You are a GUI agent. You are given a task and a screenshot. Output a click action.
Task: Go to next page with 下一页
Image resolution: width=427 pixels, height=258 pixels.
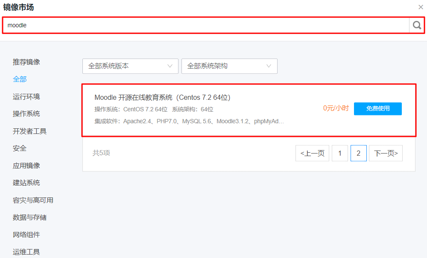click(x=386, y=154)
